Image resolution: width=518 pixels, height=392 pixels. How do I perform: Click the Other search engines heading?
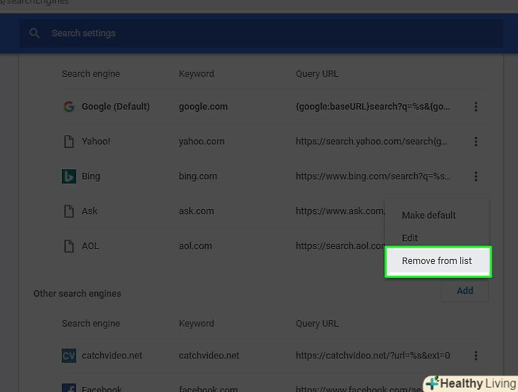(x=78, y=294)
